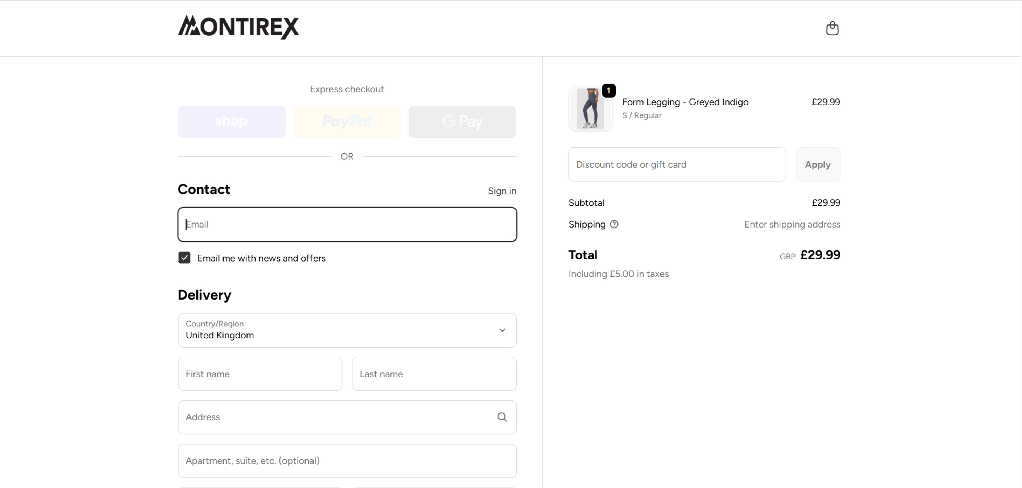
Task: Click the Montirex logo
Action: click(x=238, y=27)
